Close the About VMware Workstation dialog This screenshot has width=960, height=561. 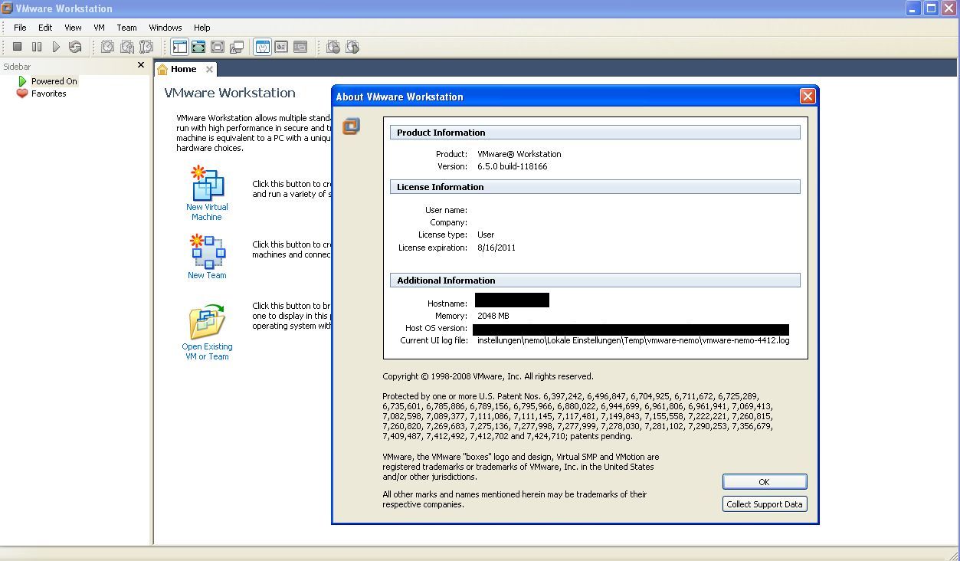point(808,96)
